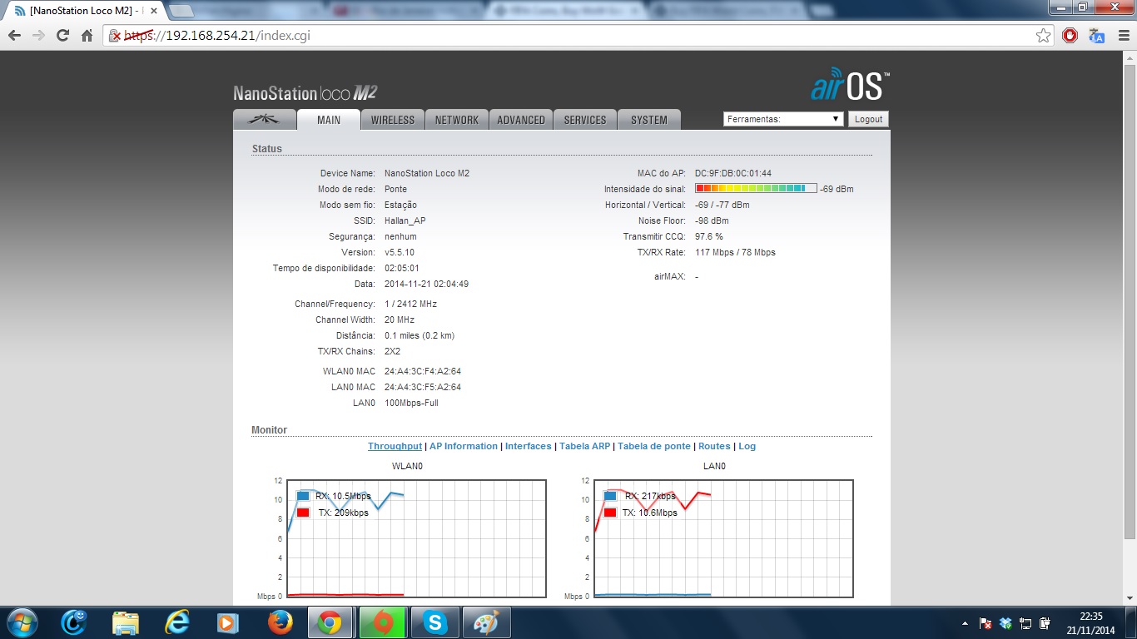1137x639 pixels.
Task: Launch Internet Explorer from the taskbar
Action: click(x=176, y=622)
